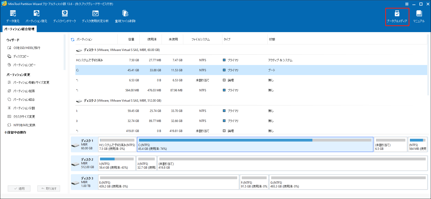The height and width of the screenshot is (199, 431).
Task: Open パーティション復元 in toolbar
Action: click(x=36, y=16)
